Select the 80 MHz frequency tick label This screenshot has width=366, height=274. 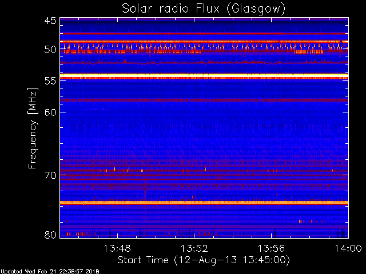[x=50, y=235]
